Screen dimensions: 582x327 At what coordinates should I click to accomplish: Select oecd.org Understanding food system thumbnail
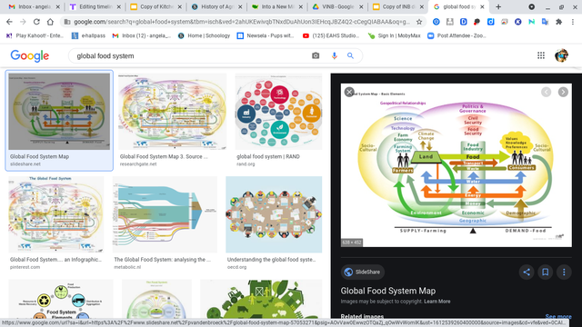274,214
